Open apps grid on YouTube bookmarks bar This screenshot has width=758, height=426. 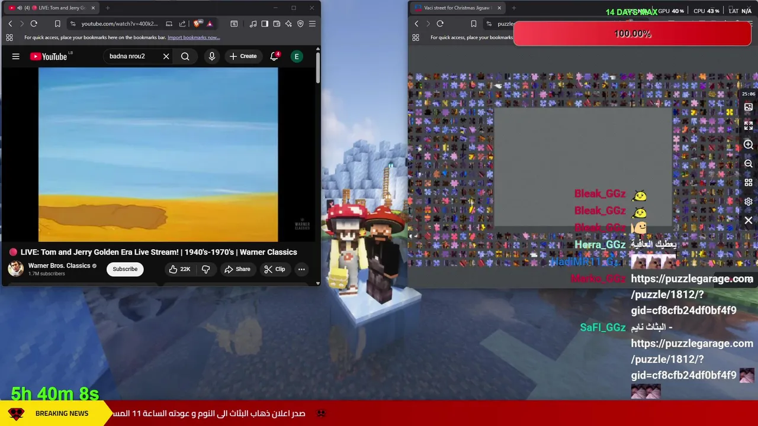[9, 37]
